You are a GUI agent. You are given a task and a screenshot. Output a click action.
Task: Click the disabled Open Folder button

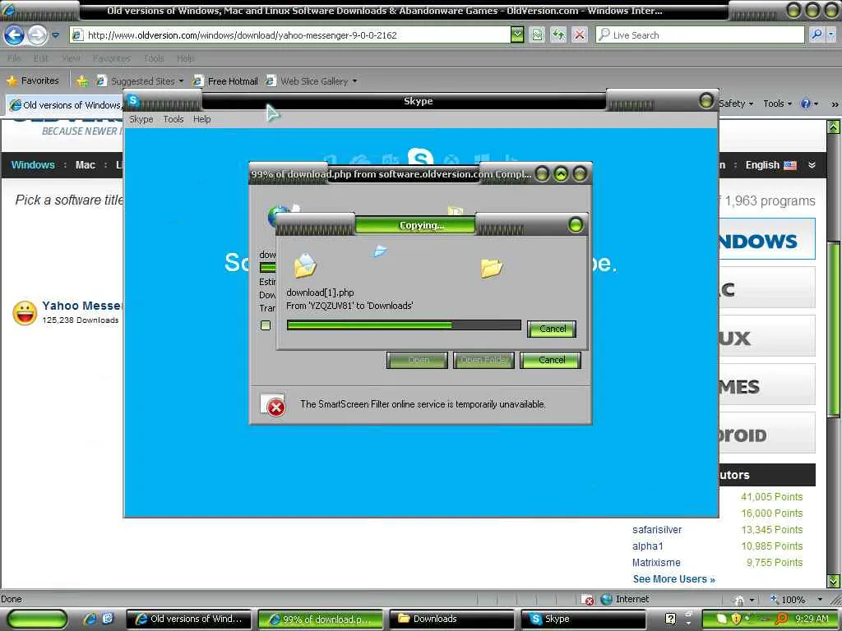[483, 360]
